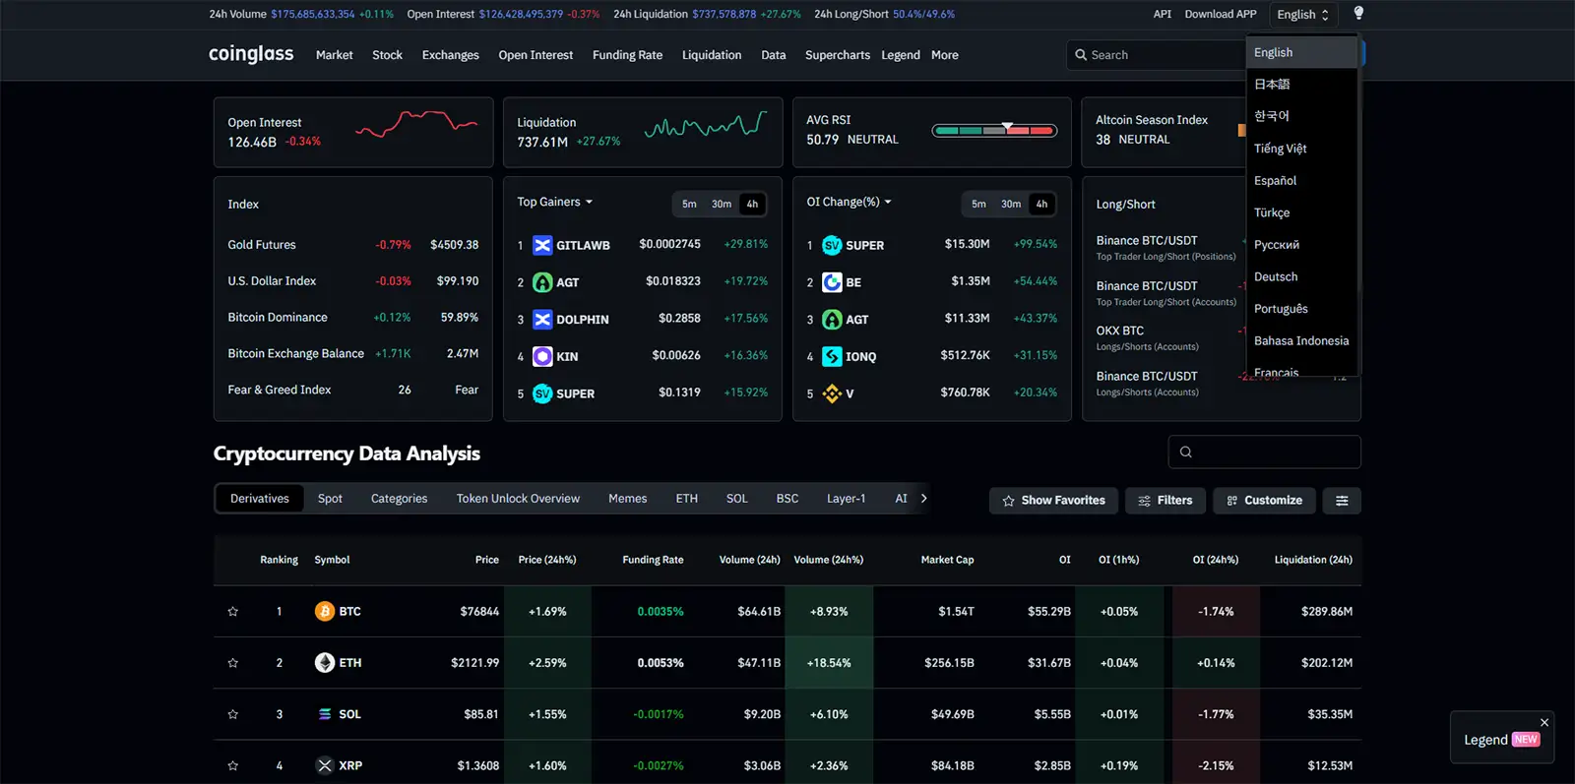
Task: Click the AVG RSI gauge bar
Action: tap(994, 130)
